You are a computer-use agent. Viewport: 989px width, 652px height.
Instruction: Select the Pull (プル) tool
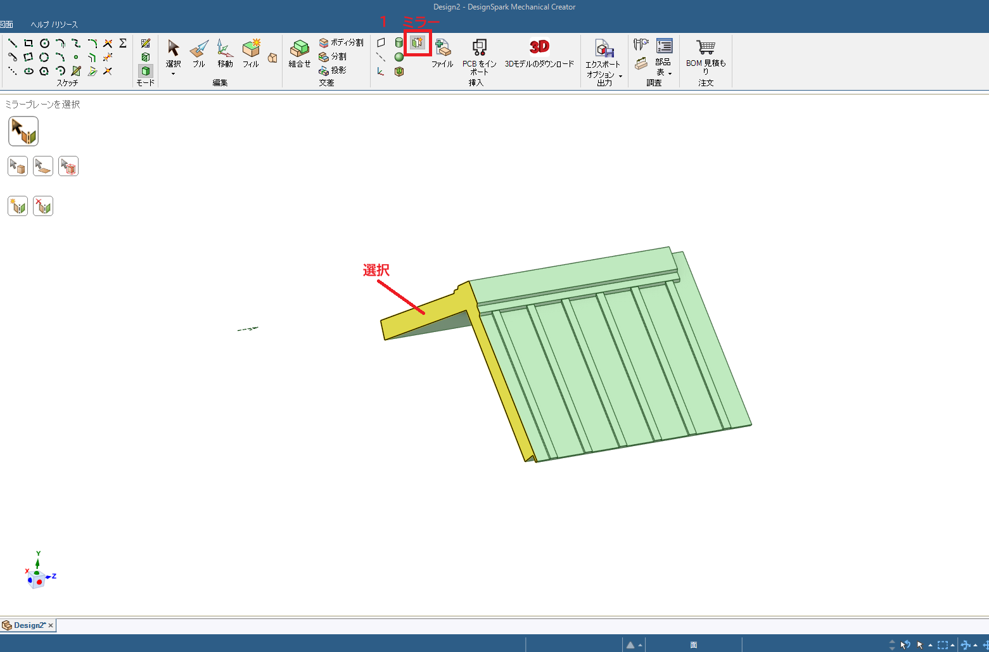199,53
